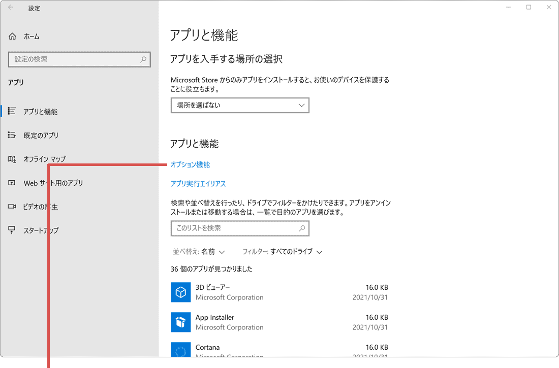Image resolution: width=559 pixels, height=368 pixels.
Task: Click the スタートアップ sidebar icon
Action: click(x=11, y=230)
